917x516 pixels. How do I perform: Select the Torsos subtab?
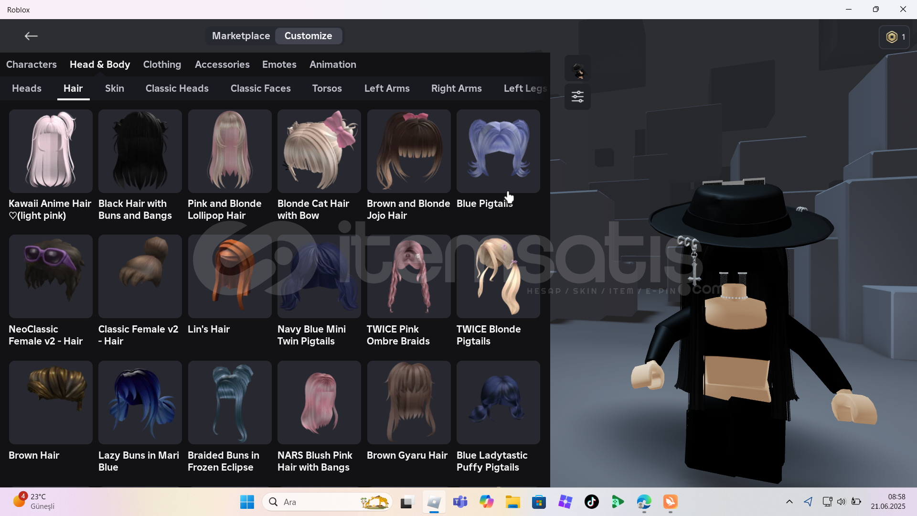(x=327, y=88)
